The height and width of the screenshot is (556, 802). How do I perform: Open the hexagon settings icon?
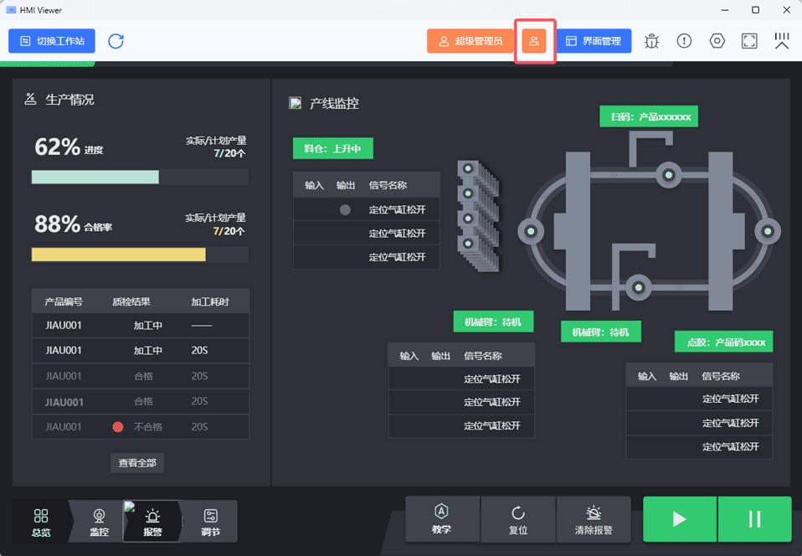717,41
